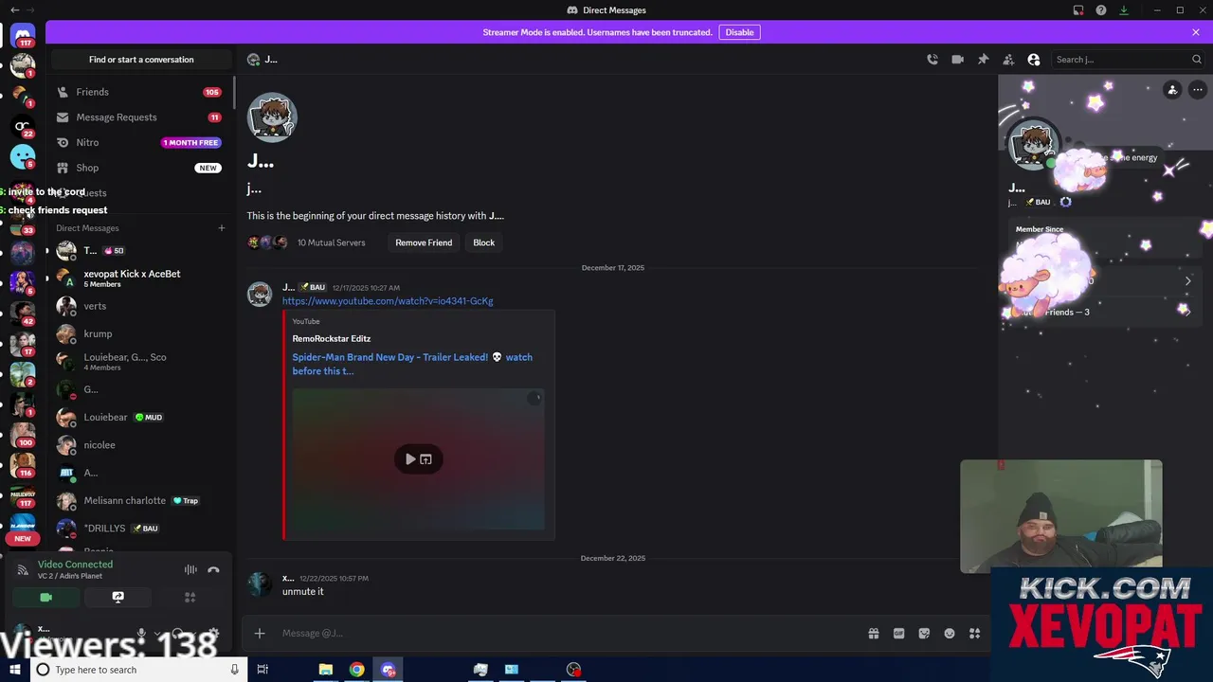Open connection info signal icon

pyautogui.click(x=22, y=570)
